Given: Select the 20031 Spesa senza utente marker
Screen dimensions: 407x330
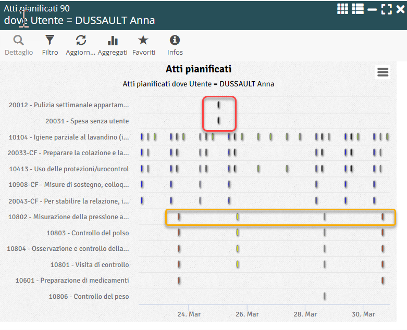Looking at the screenshot, I should click(218, 121).
